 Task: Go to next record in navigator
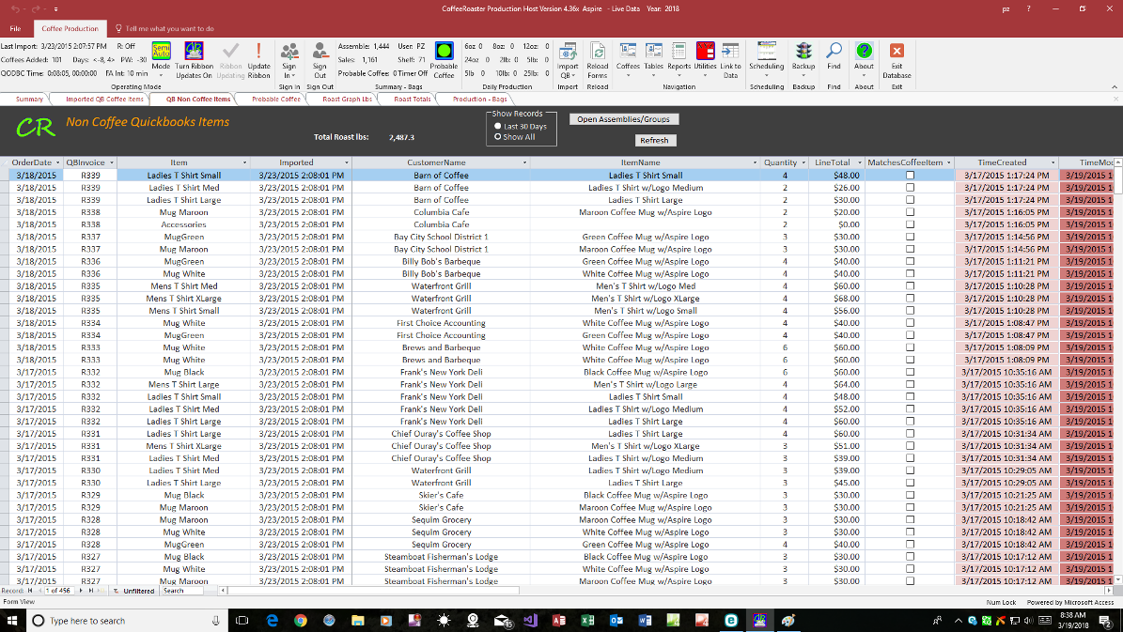[x=81, y=592]
